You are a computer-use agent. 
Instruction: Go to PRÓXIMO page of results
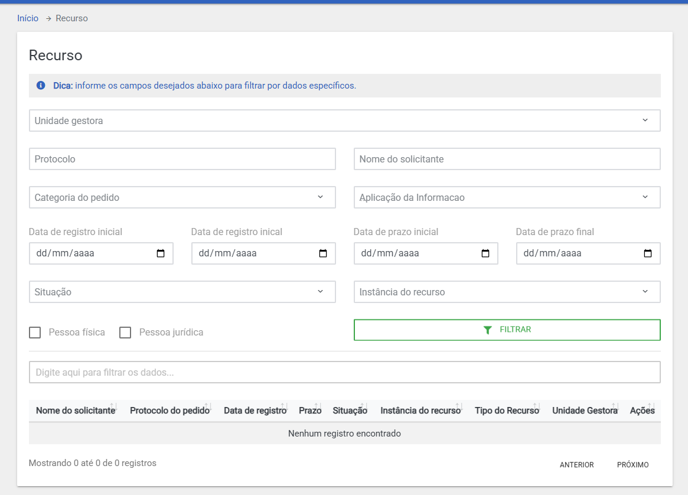(632, 465)
